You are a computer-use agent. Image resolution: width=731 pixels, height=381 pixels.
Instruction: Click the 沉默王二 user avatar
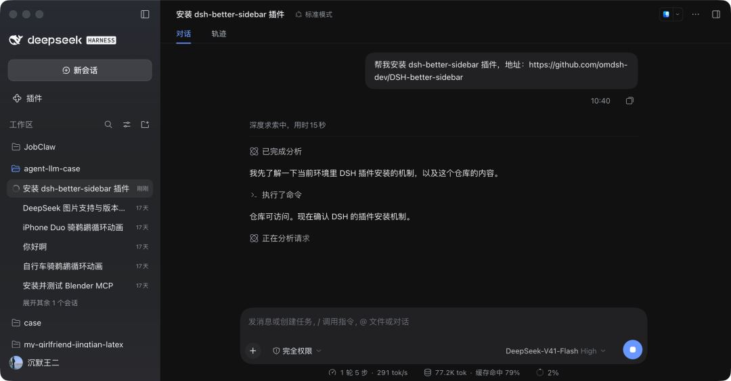pos(16,363)
